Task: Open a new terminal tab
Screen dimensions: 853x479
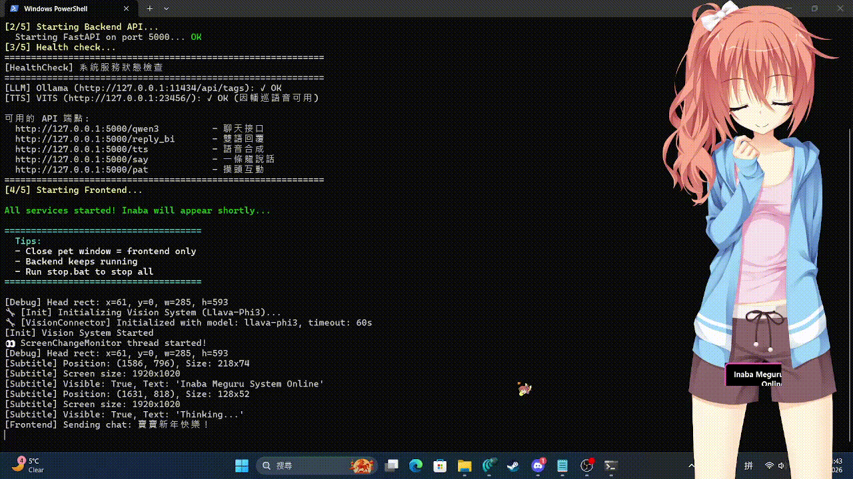Action: click(x=150, y=9)
